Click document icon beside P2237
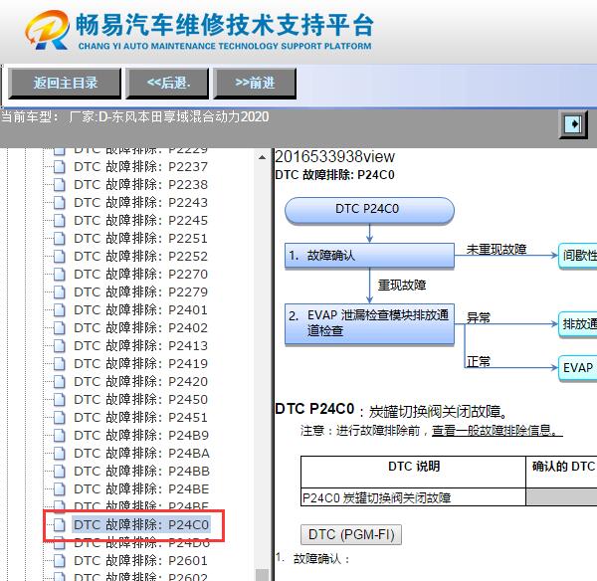Screen dimensions: 597x581 (59, 167)
